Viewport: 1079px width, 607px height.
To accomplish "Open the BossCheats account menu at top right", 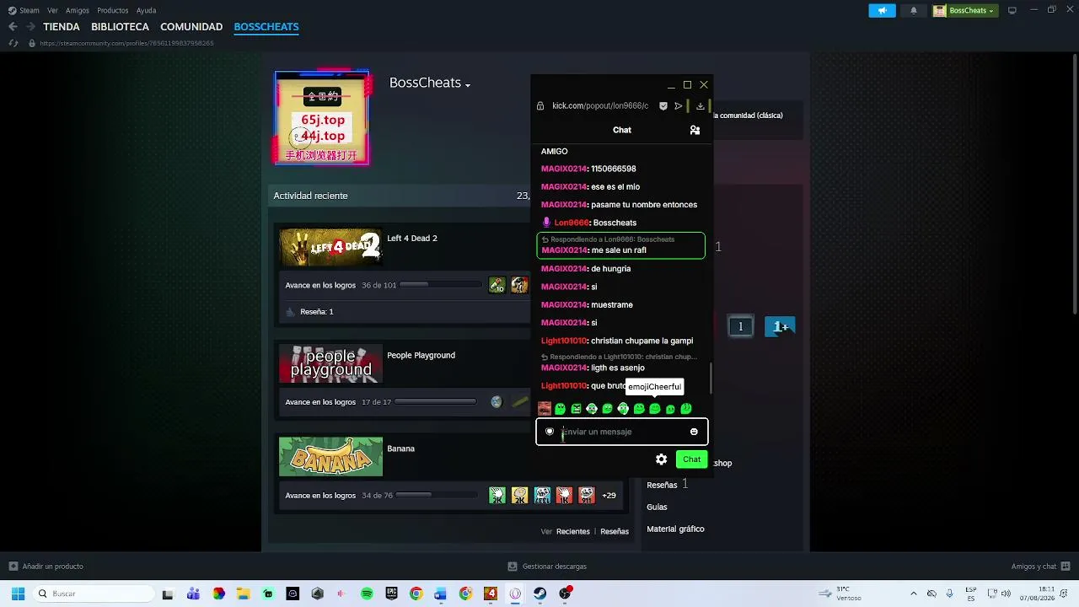I will [x=965, y=10].
